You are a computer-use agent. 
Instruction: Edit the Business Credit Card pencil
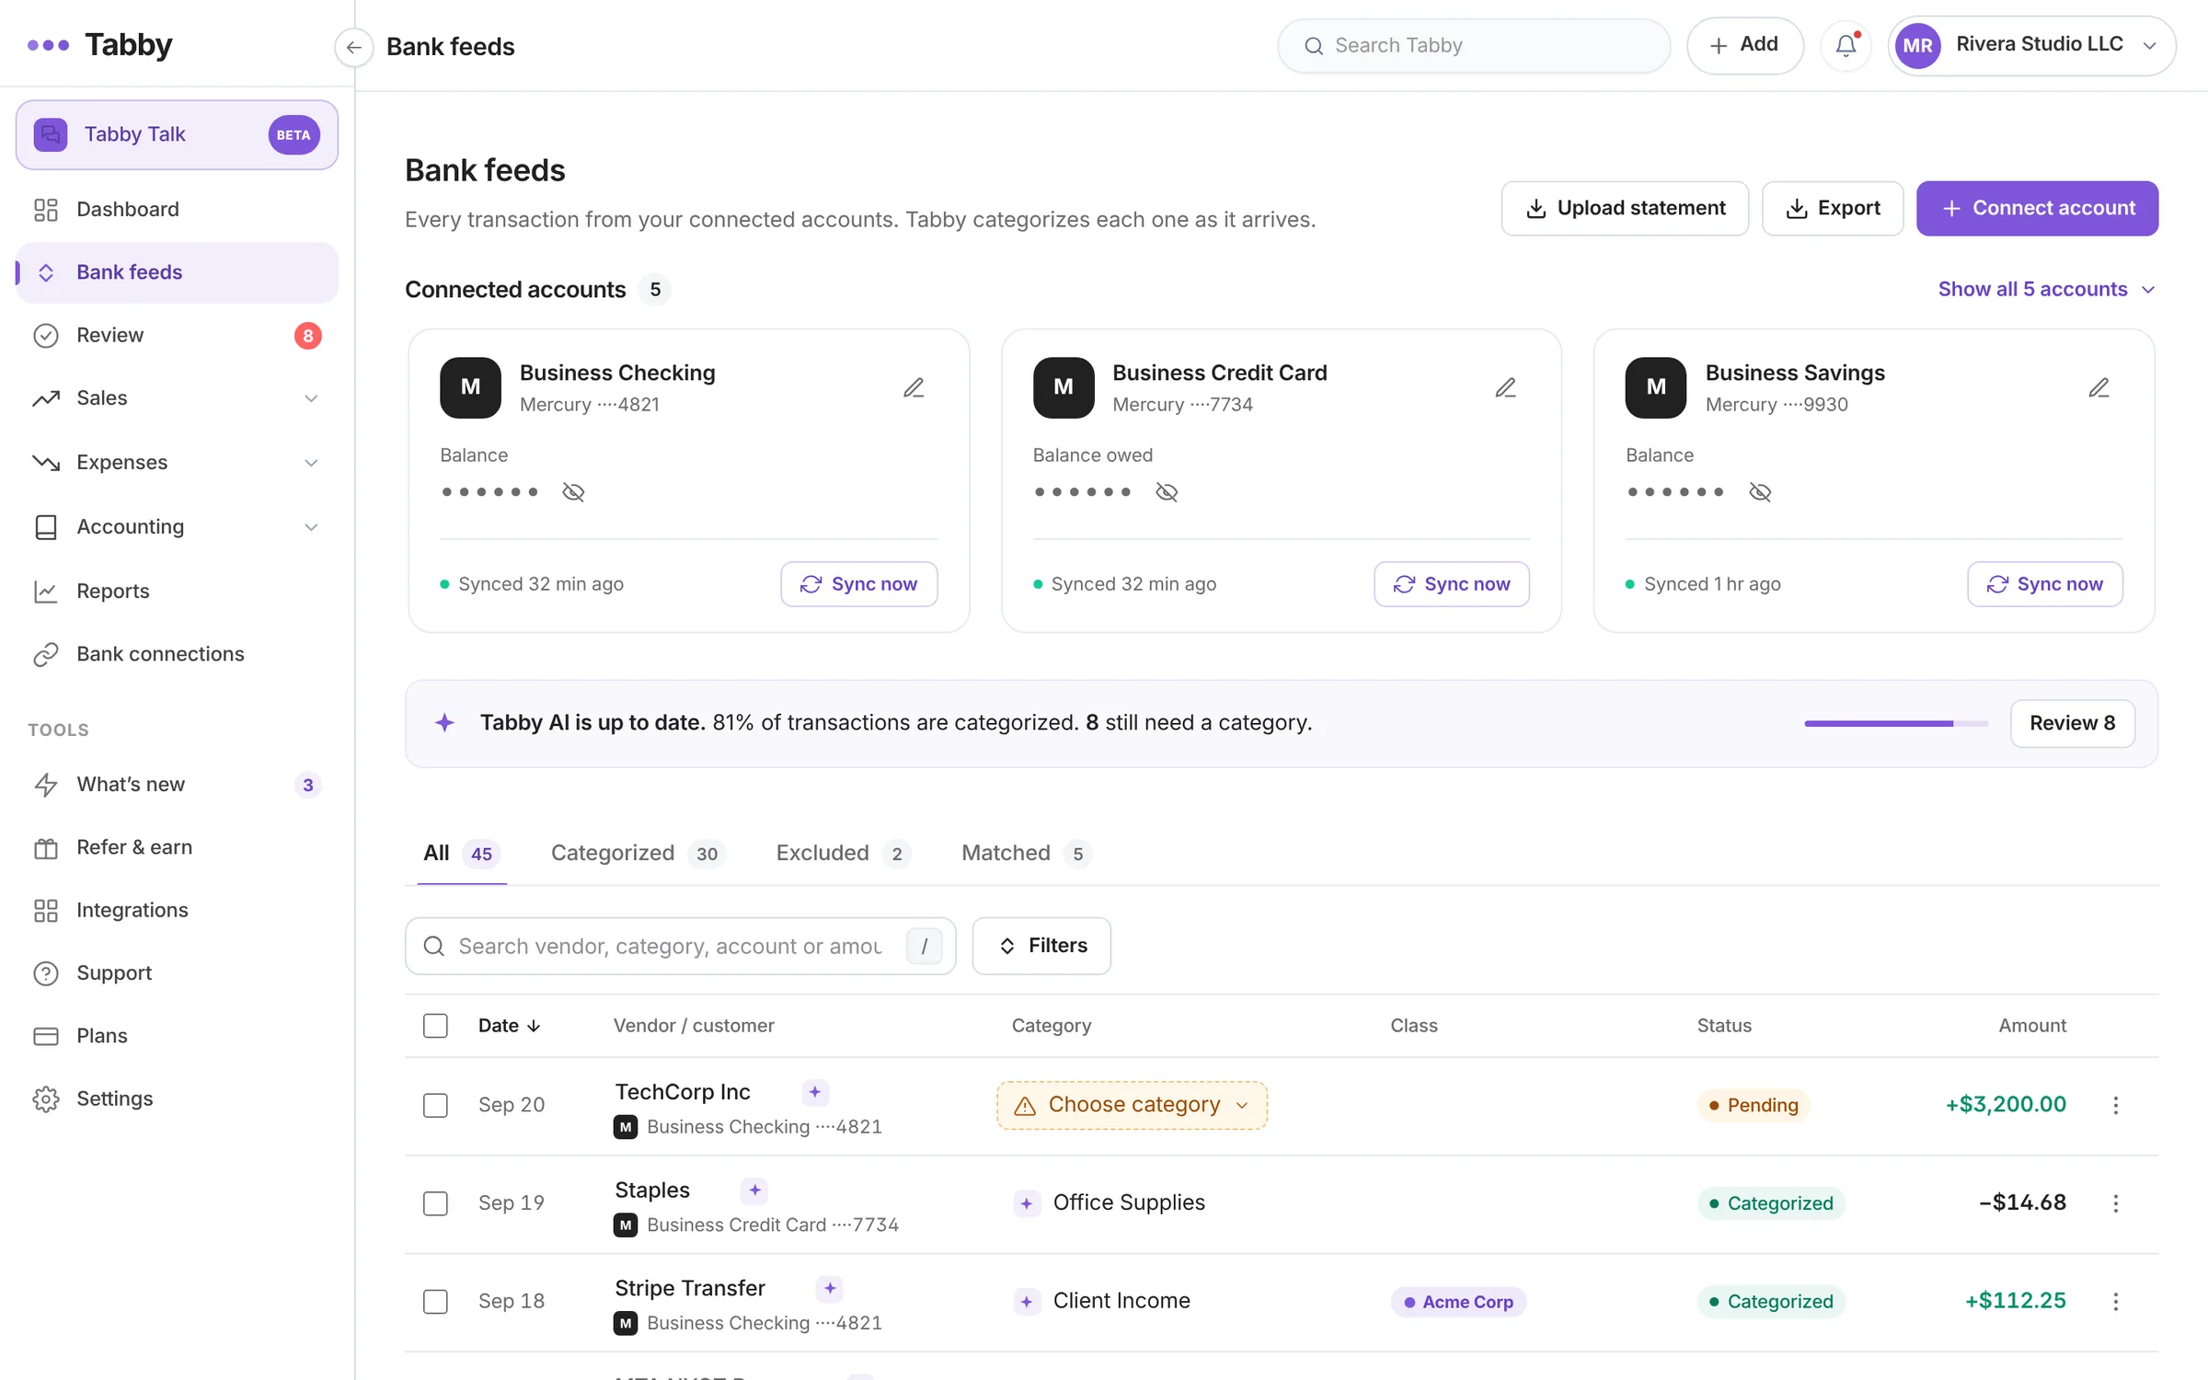click(x=1505, y=388)
